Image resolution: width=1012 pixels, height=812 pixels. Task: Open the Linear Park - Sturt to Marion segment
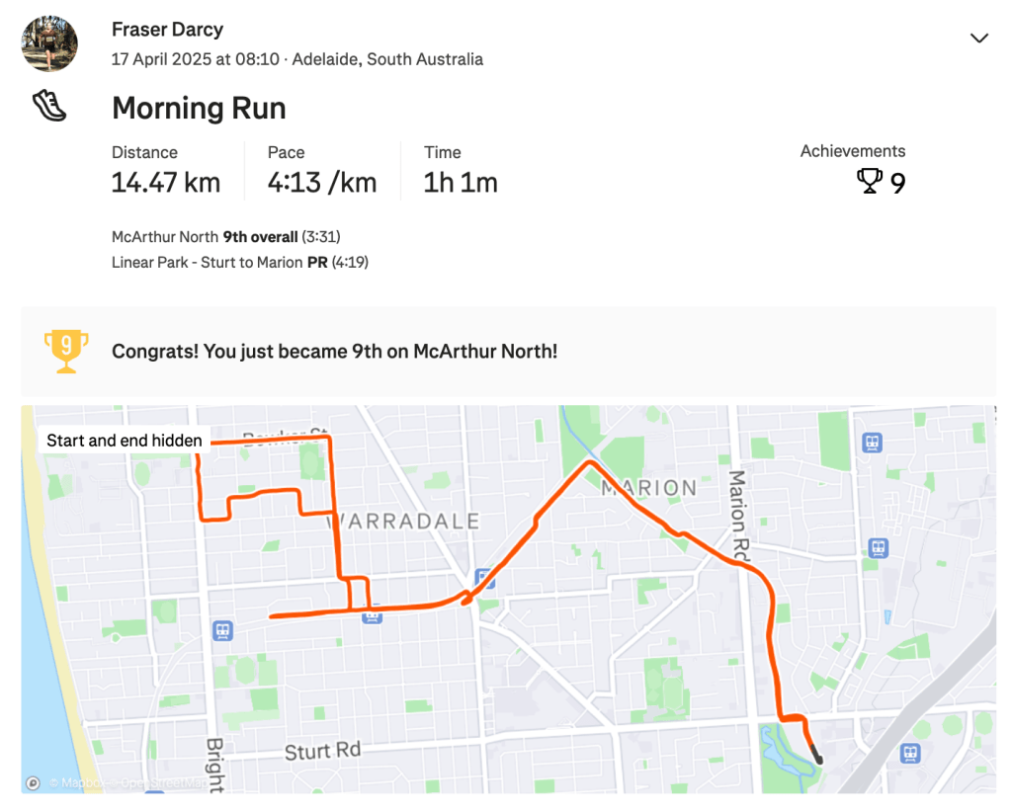(240, 262)
